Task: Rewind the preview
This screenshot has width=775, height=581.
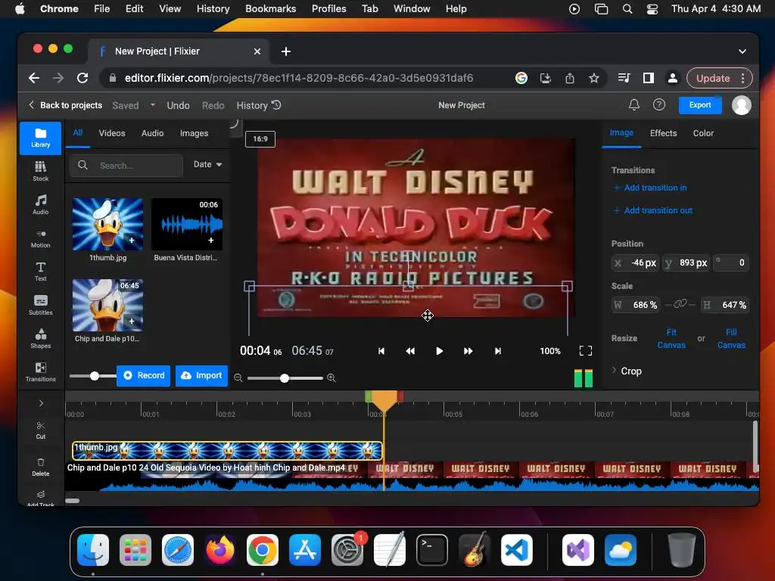Action: point(410,351)
